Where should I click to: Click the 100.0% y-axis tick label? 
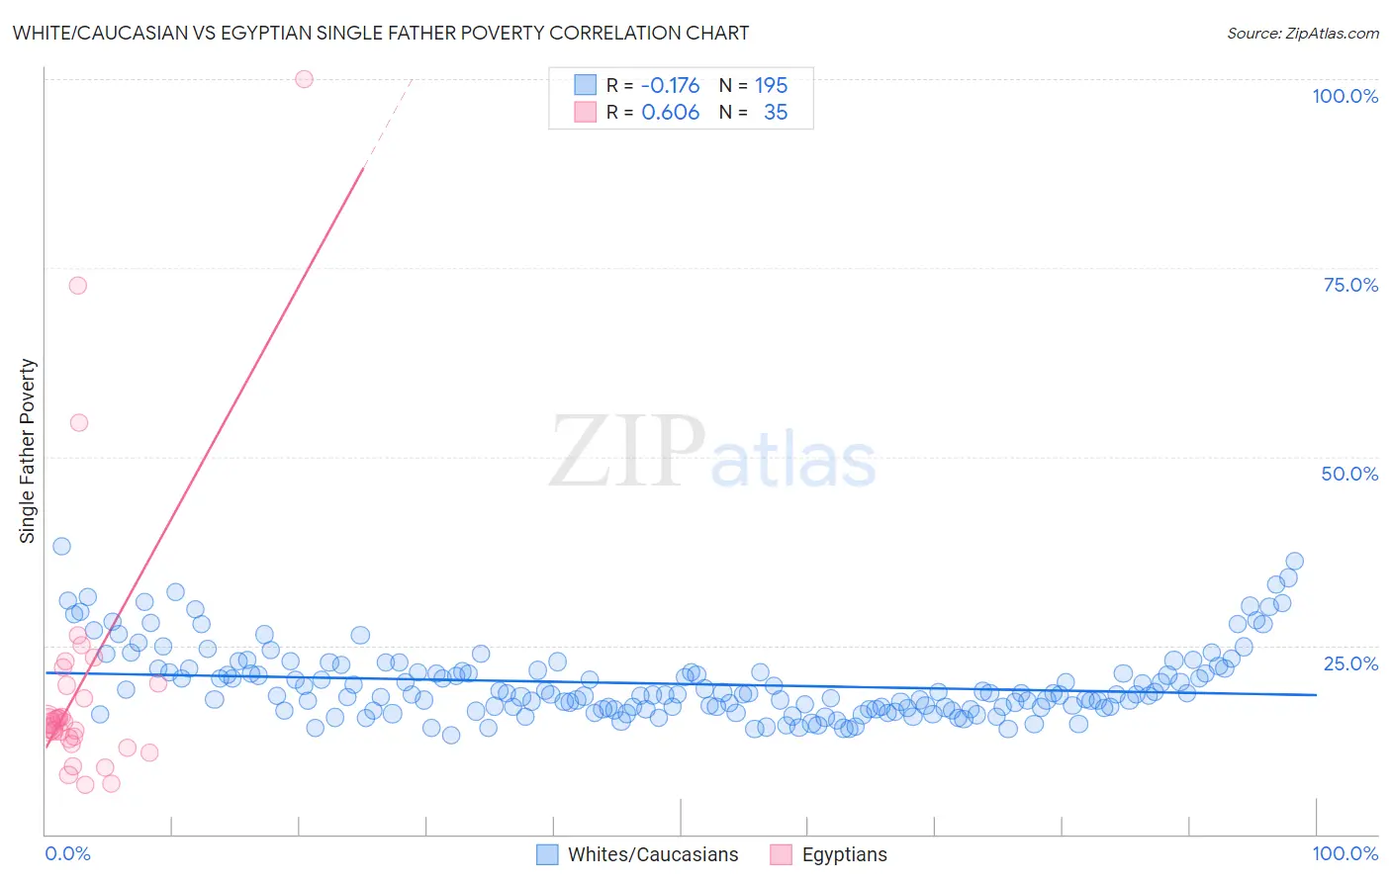pos(1345,96)
